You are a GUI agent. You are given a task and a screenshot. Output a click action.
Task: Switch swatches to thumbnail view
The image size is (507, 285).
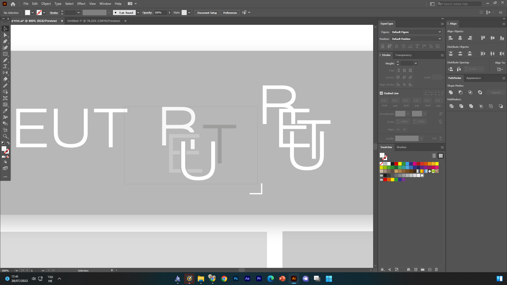(440, 156)
